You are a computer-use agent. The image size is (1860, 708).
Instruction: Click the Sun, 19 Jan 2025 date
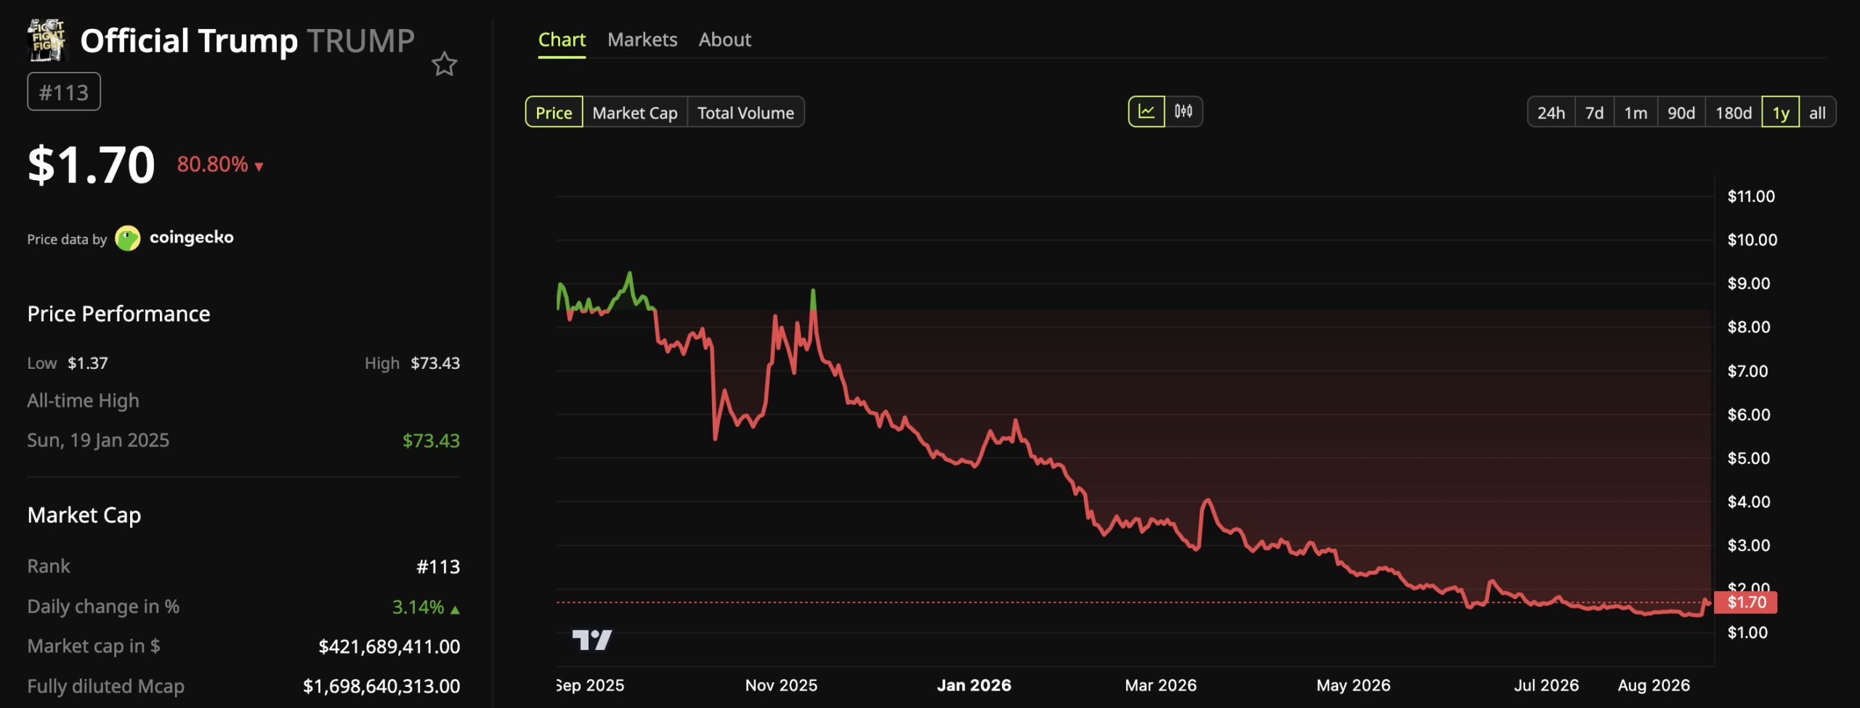98,440
